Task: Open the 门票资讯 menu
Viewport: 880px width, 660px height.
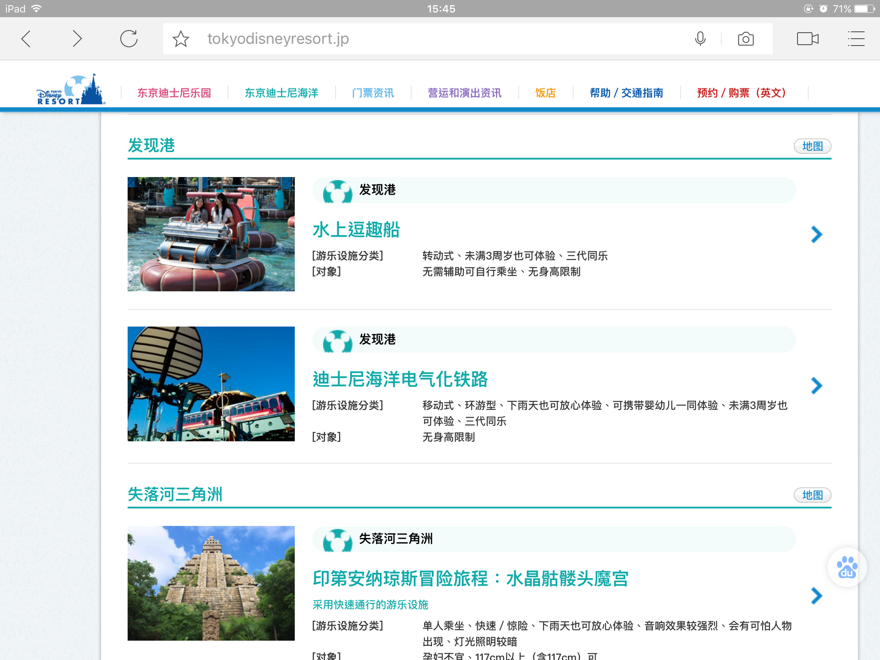Action: coord(373,93)
